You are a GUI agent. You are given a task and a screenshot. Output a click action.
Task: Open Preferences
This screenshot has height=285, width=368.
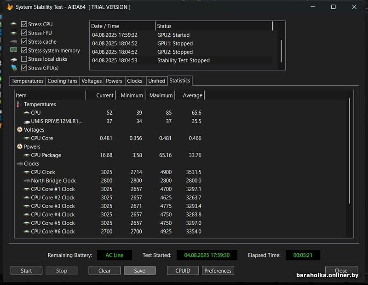[x=218, y=270]
